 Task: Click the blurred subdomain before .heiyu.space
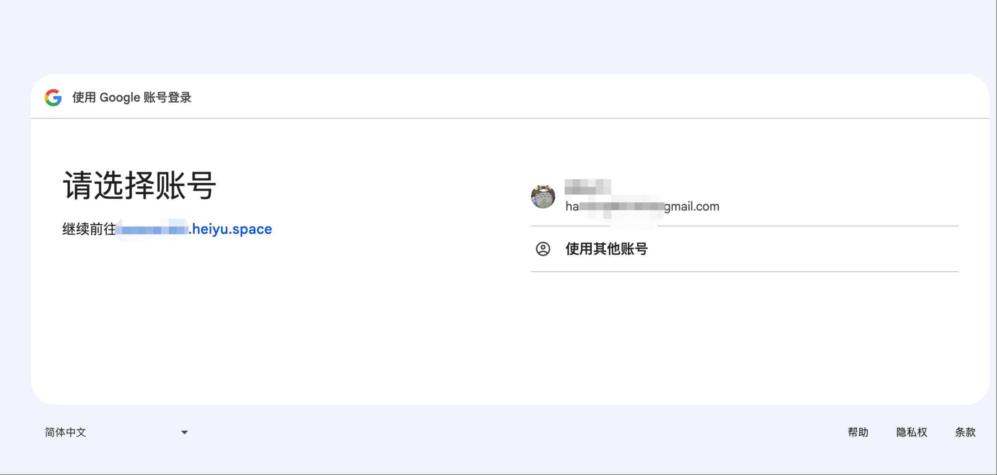pos(152,229)
